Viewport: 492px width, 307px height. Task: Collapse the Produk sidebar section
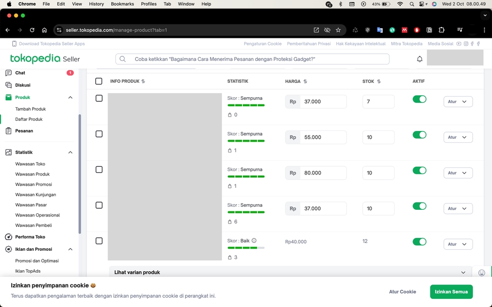pyautogui.click(x=70, y=97)
